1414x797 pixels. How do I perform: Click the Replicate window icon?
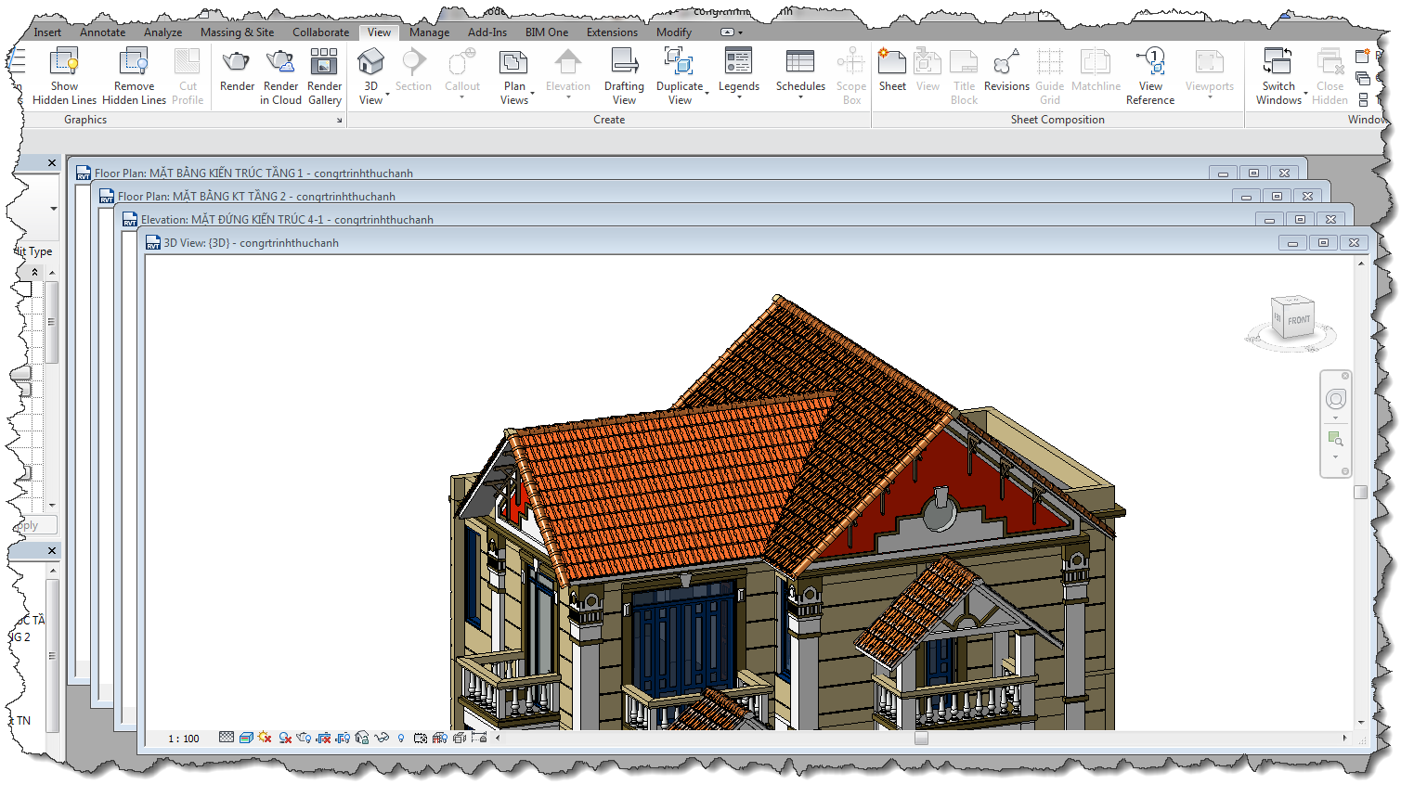click(x=1363, y=56)
